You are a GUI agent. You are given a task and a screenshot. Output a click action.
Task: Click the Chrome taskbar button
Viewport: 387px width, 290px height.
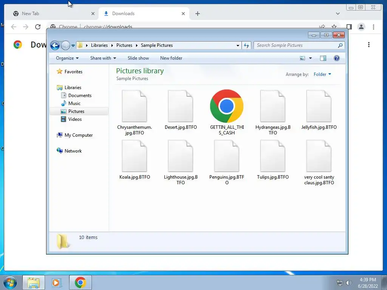pos(80,282)
